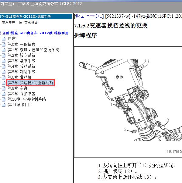This screenshot has height=183, width=182.
Task: Select 第6章 发动机 chapter
Action: click(20, 77)
